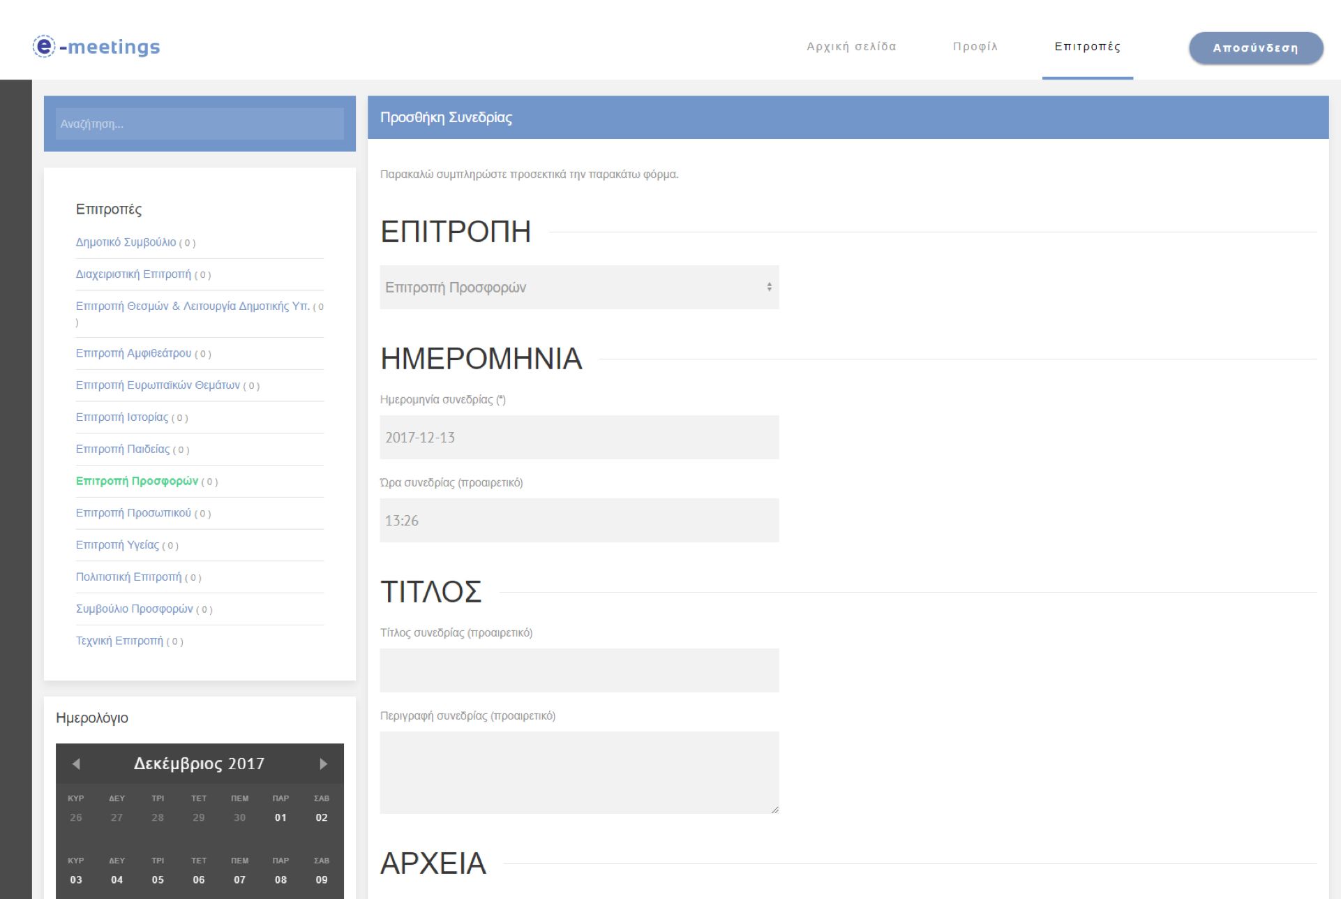Screen dimensions: 1341x899
Task: Go to previous month in calendar
Action: [x=76, y=764]
